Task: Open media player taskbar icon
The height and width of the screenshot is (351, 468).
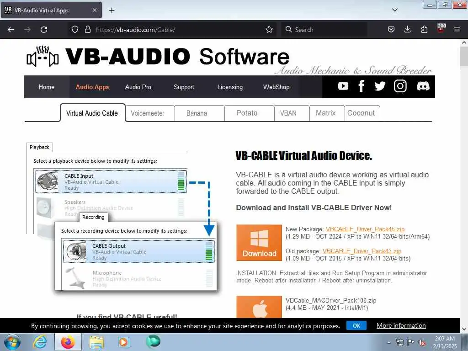Action: (123, 342)
